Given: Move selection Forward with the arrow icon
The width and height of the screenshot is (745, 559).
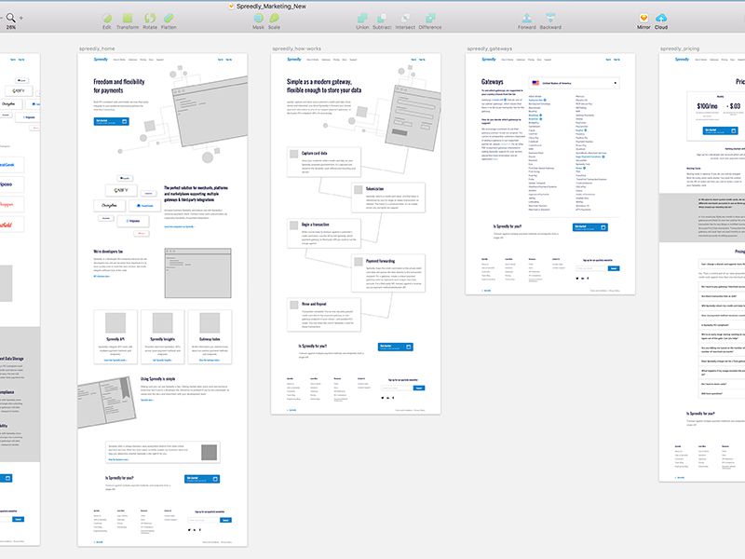Looking at the screenshot, I should click(527, 18).
